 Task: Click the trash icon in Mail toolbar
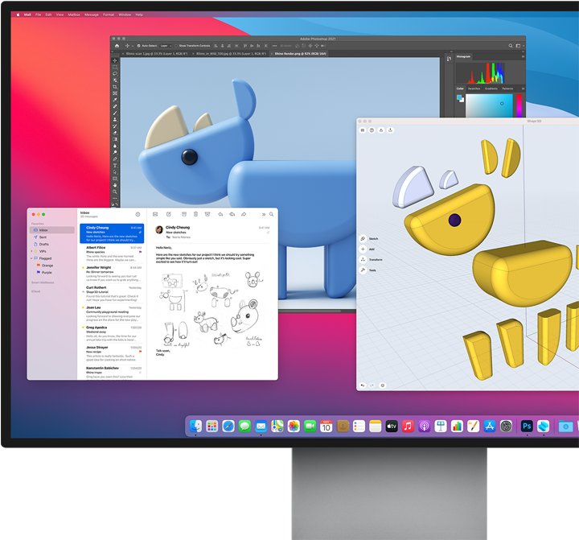[x=195, y=214]
